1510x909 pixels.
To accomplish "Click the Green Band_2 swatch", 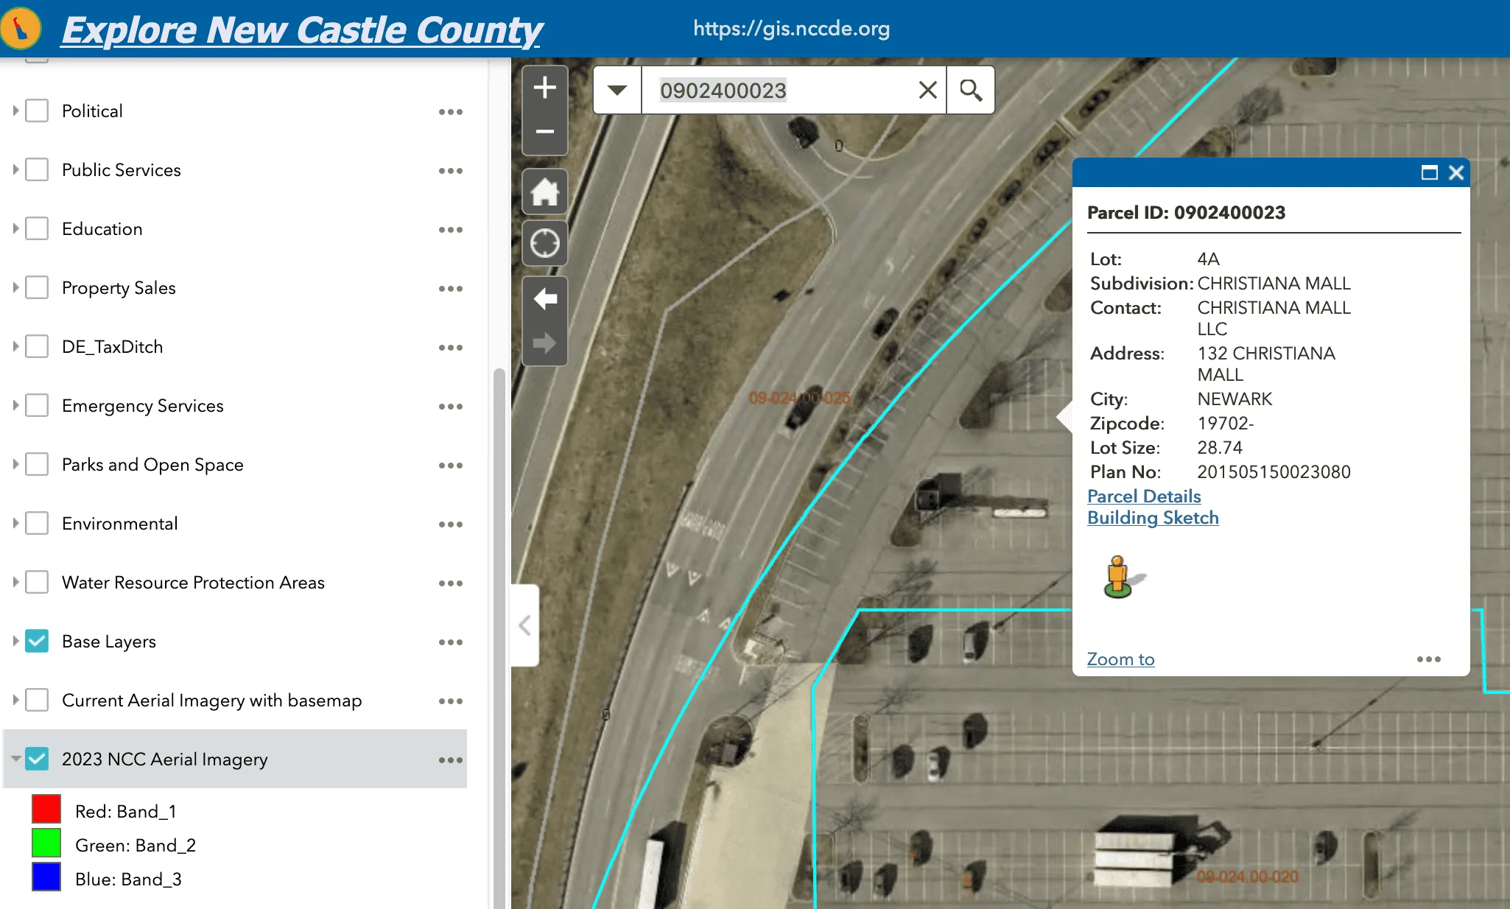I will (x=46, y=843).
